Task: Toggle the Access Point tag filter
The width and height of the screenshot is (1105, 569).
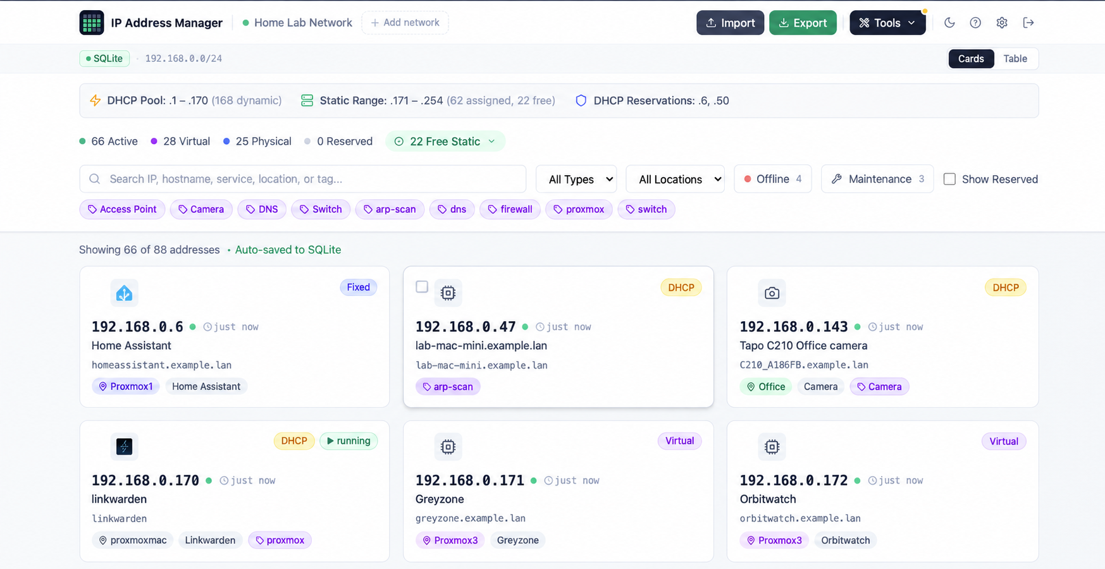Action: coord(122,209)
